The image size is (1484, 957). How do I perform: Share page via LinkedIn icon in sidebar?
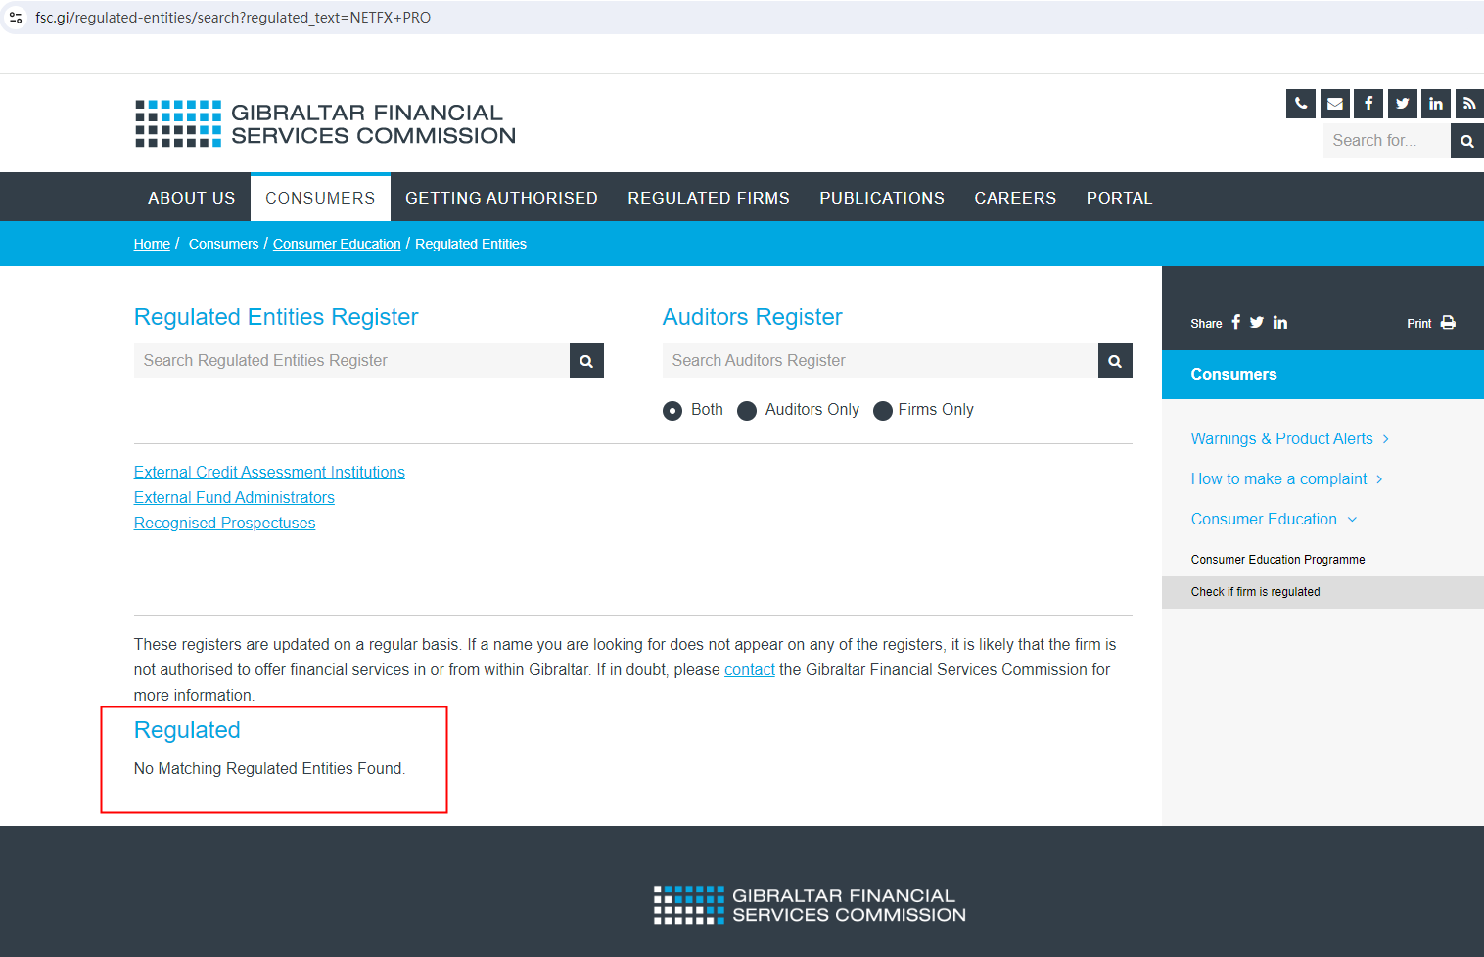coord(1280,322)
